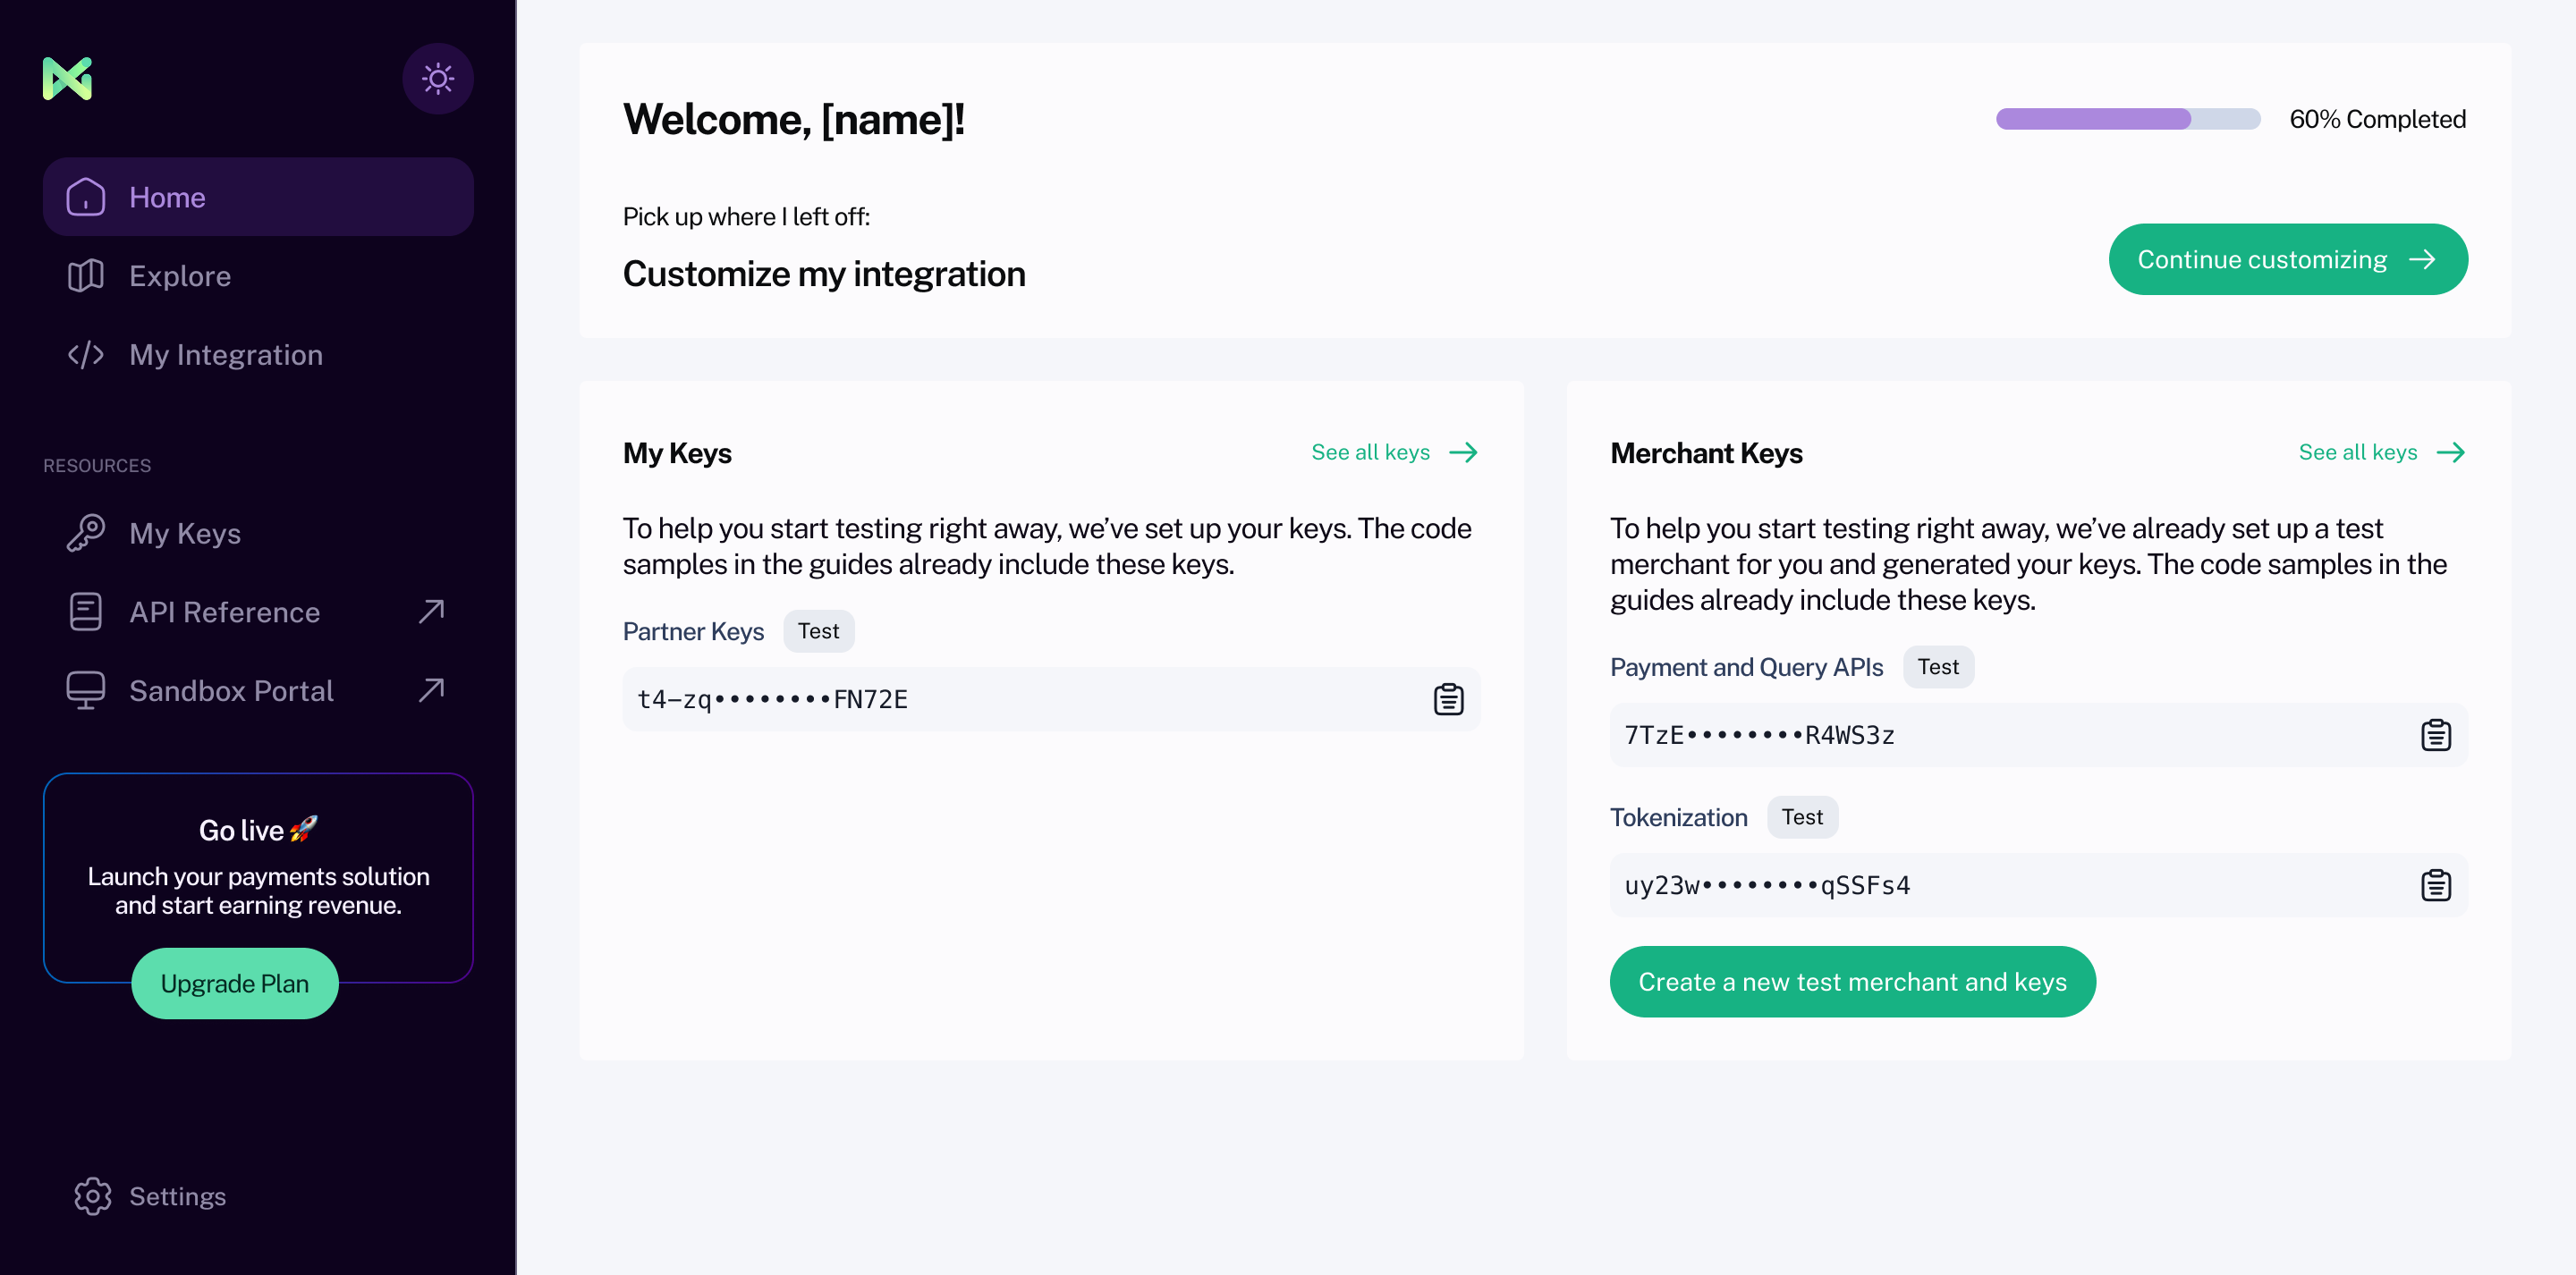Open API Reference in the sidebar
This screenshot has width=2576, height=1275.
coord(258,612)
